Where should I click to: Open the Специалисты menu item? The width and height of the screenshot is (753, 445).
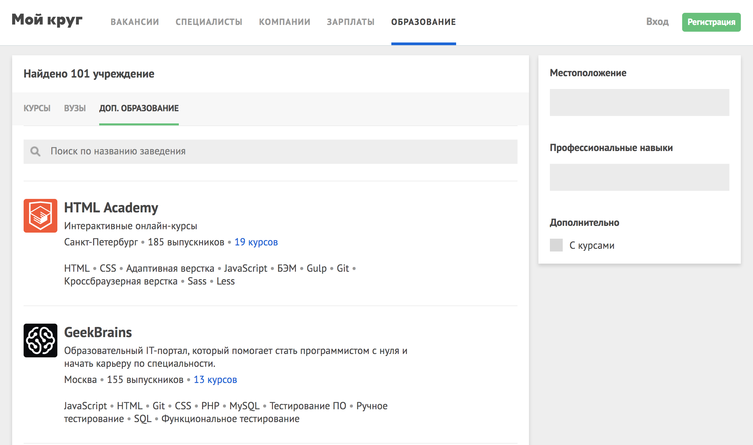click(209, 22)
